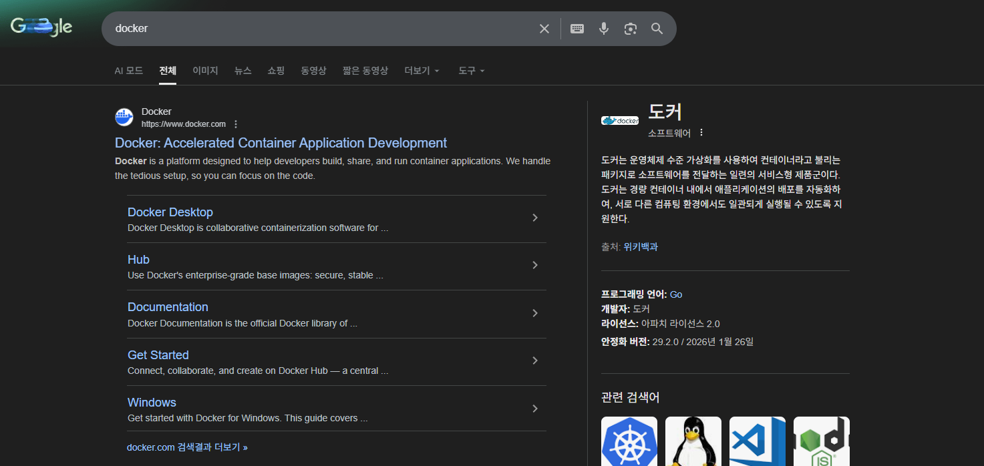Click the 관련 검색어 heading
This screenshot has width=984, height=466.
click(631, 397)
